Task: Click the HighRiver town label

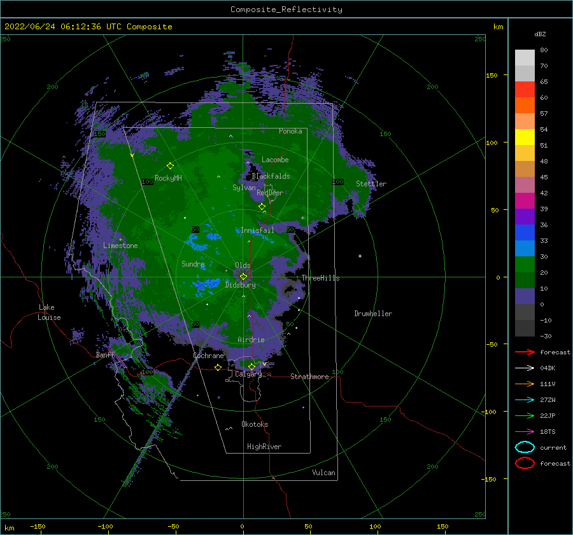Action: pos(264,447)
